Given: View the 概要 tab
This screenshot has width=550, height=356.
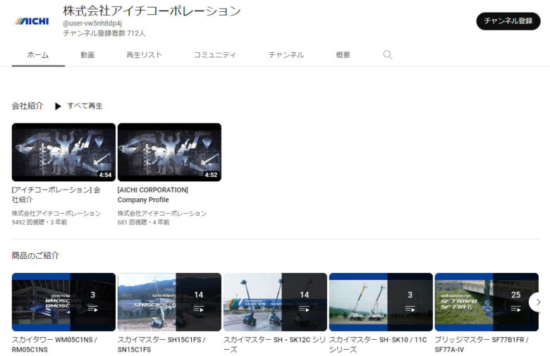Looking at the screenshot, I should point(343,55).
